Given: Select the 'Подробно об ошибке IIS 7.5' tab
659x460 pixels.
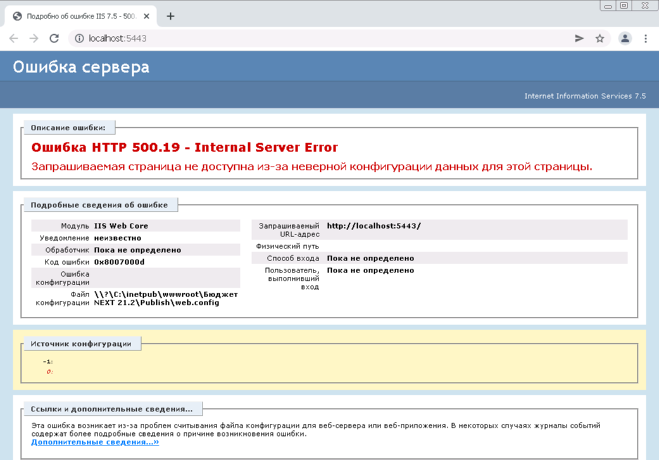Looking at the screenshot, I should (x=80, y=16).
